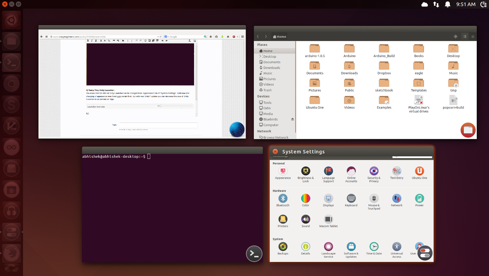Switch Files to list view

point(465,36)
